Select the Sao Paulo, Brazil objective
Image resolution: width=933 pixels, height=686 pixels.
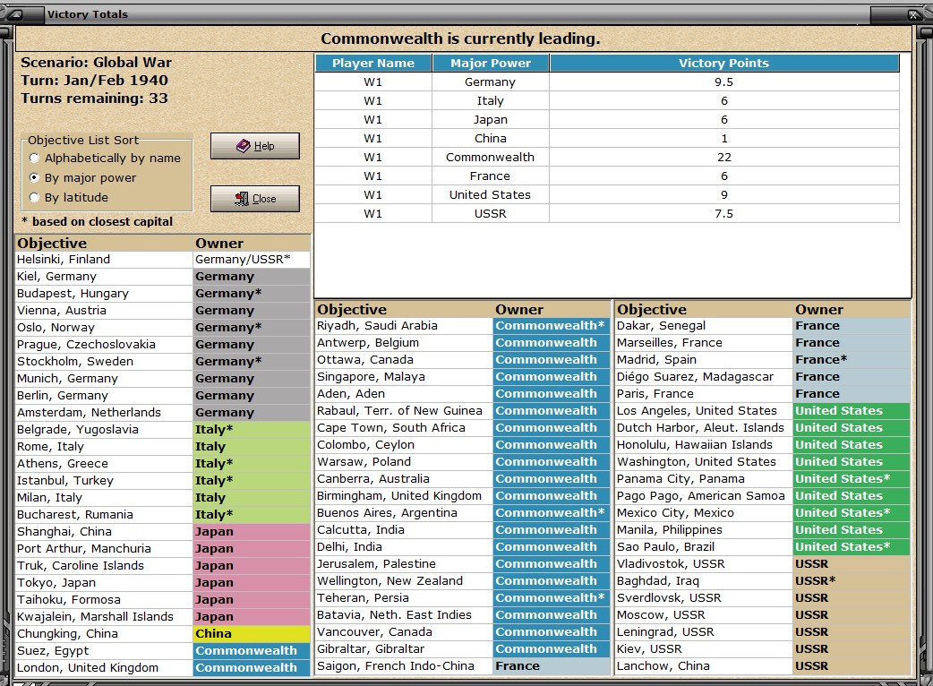pyautogui.click(x=703, y=547)
